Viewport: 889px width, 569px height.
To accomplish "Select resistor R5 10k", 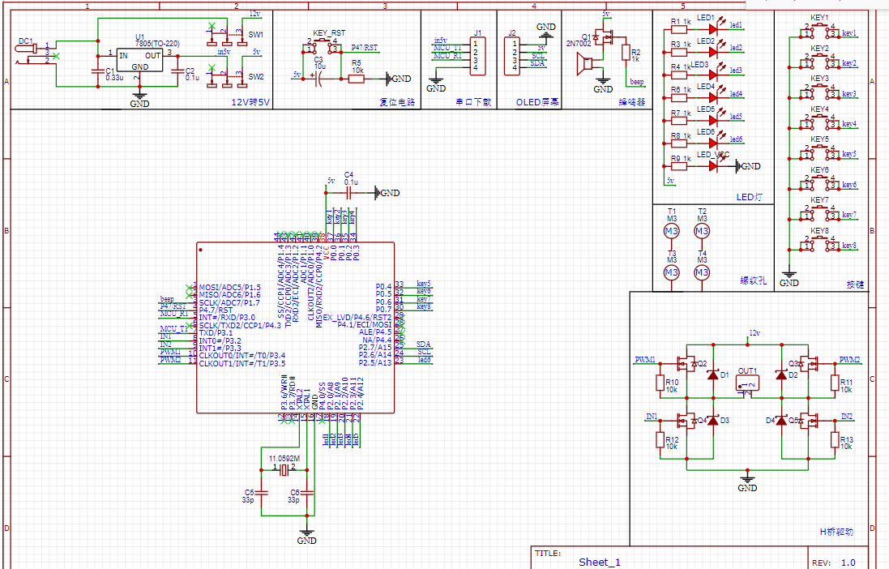I will 356,79.
